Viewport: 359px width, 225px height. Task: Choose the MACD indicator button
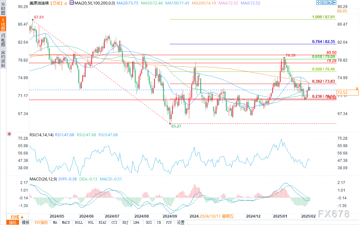click(66, 222)
